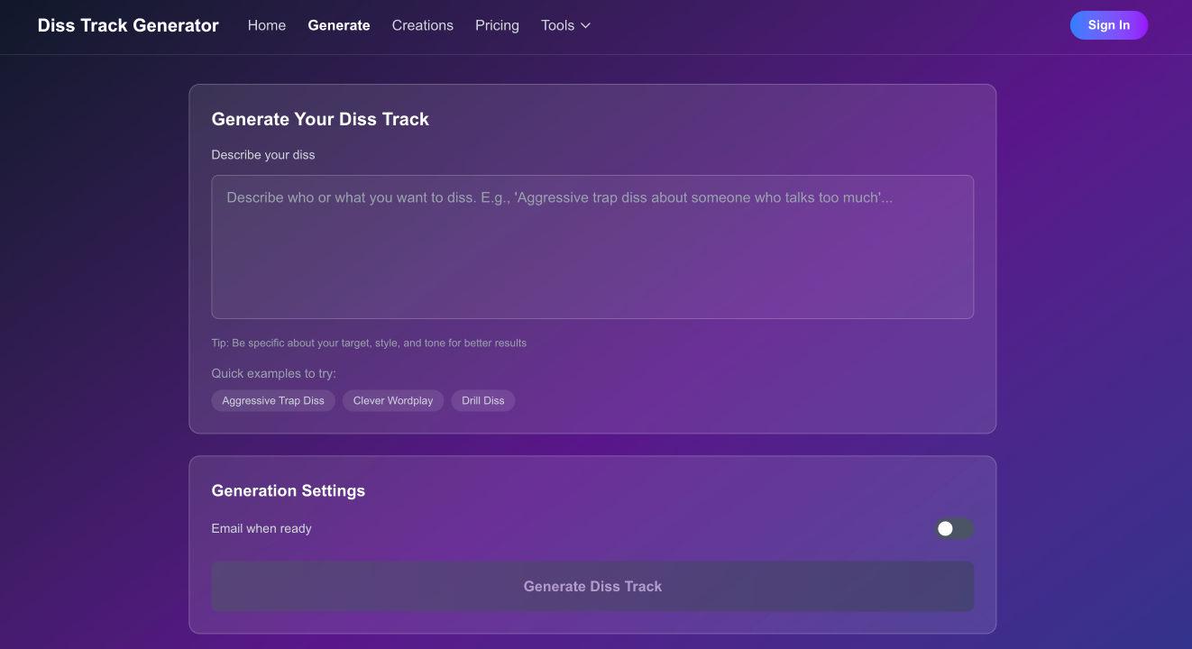Open the Creations page
This screenshot has height=649, width=1192.
click(x=422, y=25)
